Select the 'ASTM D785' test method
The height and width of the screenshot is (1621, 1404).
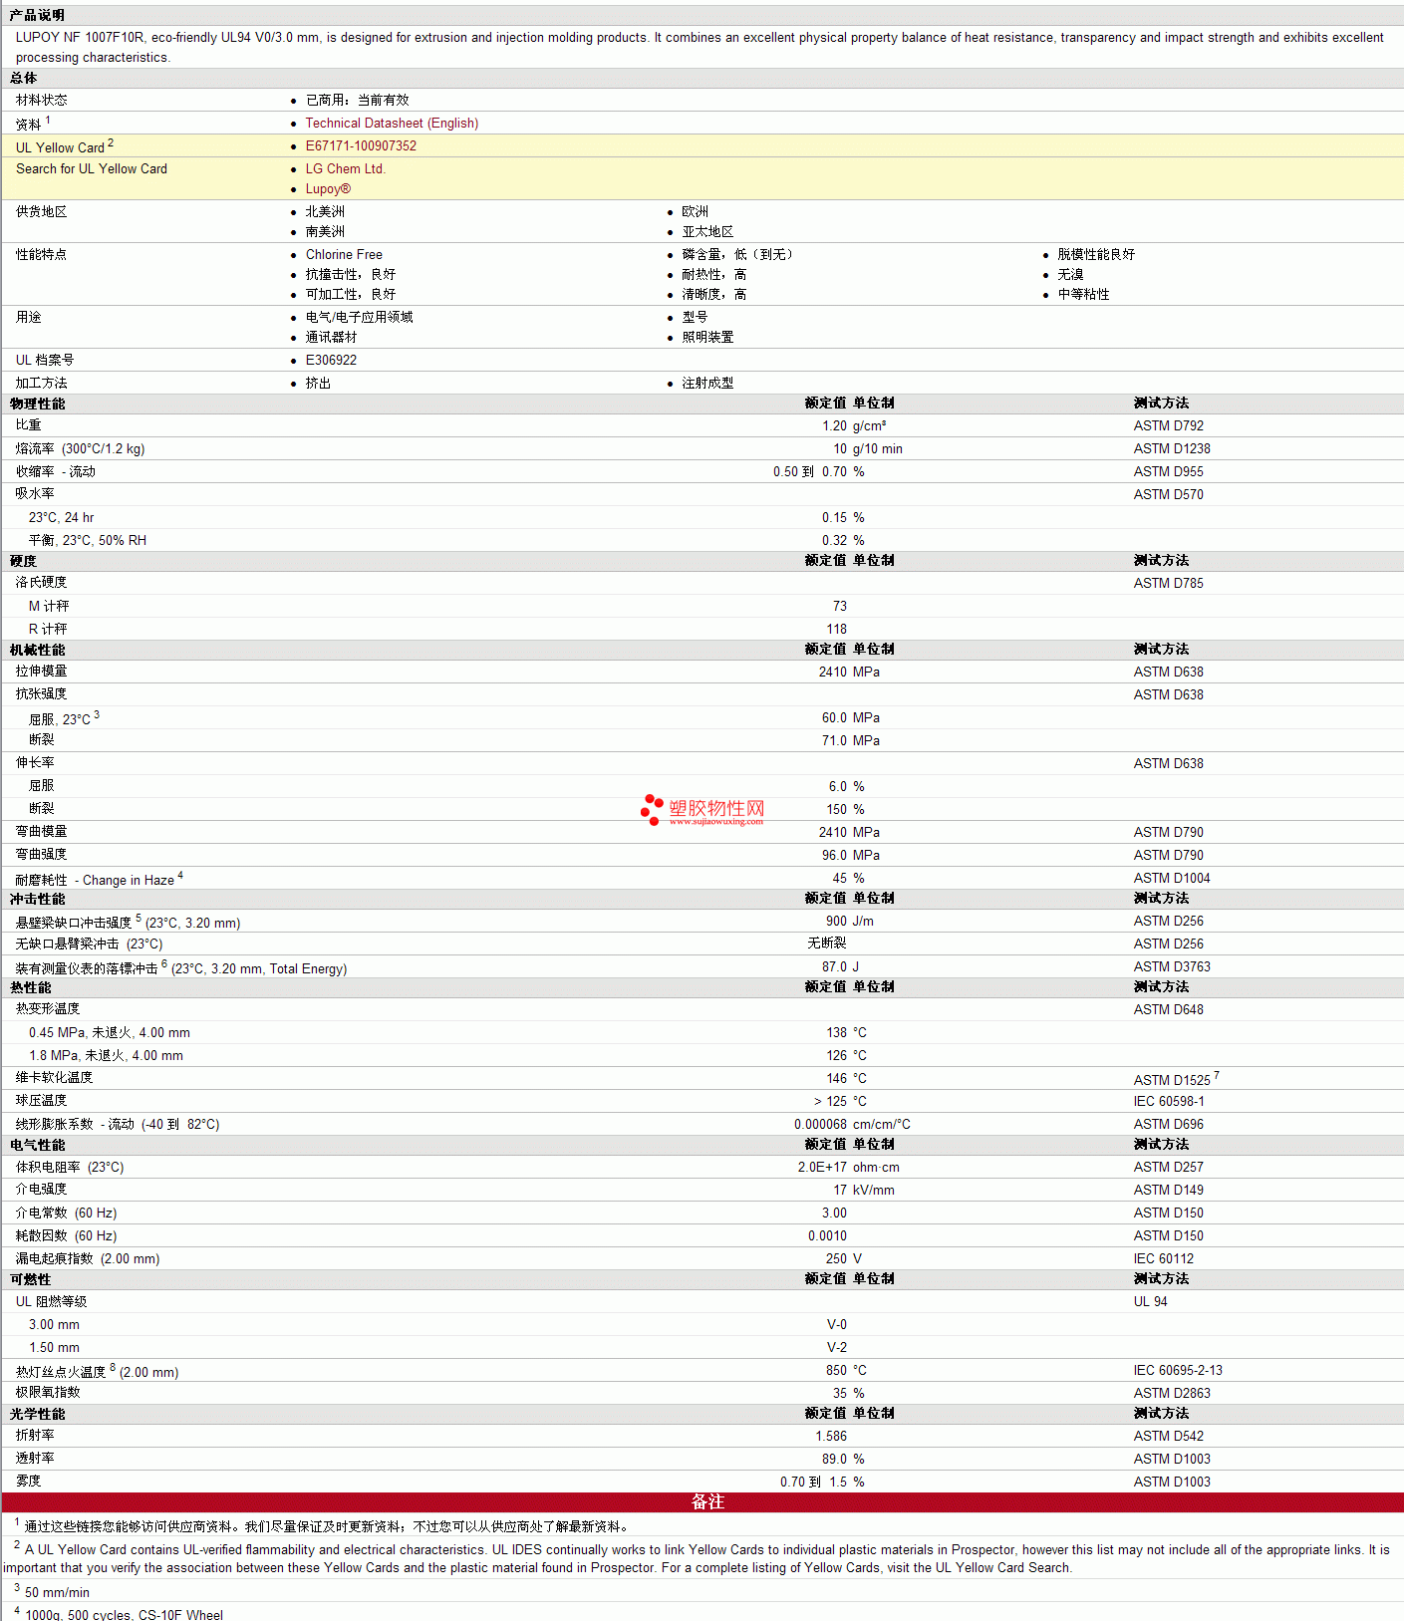tap(1169, 584)
